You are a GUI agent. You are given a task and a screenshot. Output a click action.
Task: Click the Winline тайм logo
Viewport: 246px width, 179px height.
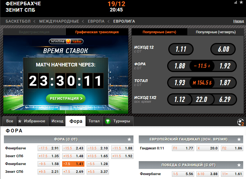(x=66, y=41)
